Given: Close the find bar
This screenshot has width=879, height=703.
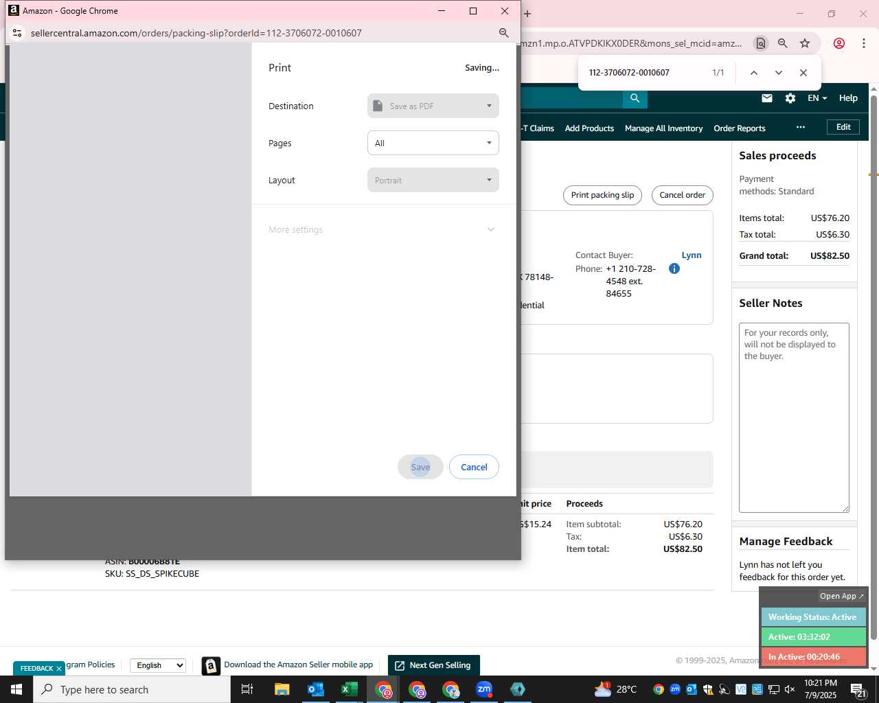Looking at the screenshot, I should point(803,73).
